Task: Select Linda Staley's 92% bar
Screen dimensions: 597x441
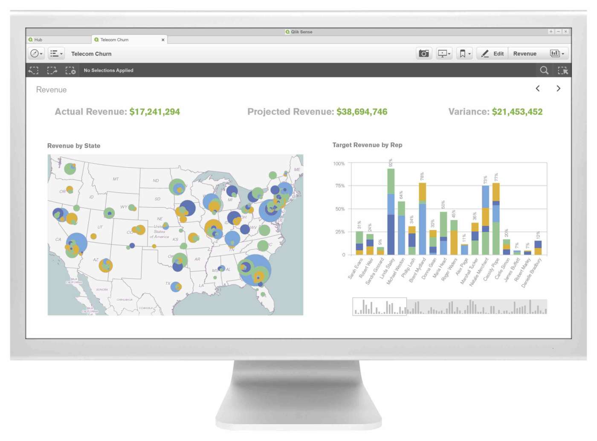Action: pos(391,212)
